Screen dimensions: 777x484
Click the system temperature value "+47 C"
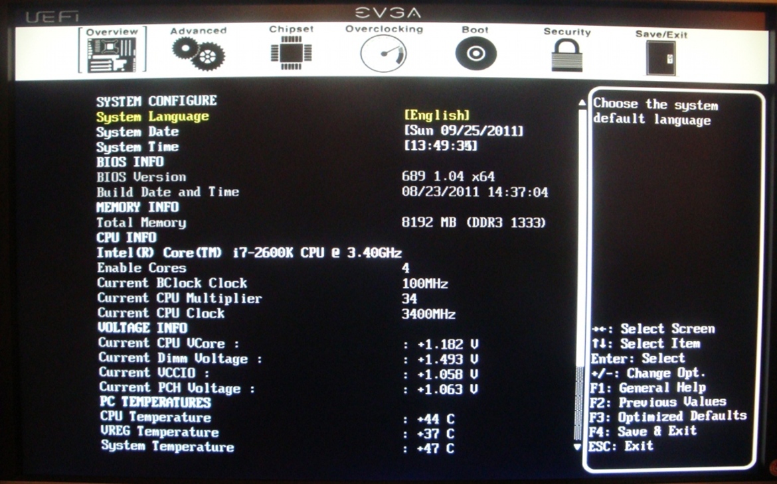pyautogui.click(x=436, y=448)
